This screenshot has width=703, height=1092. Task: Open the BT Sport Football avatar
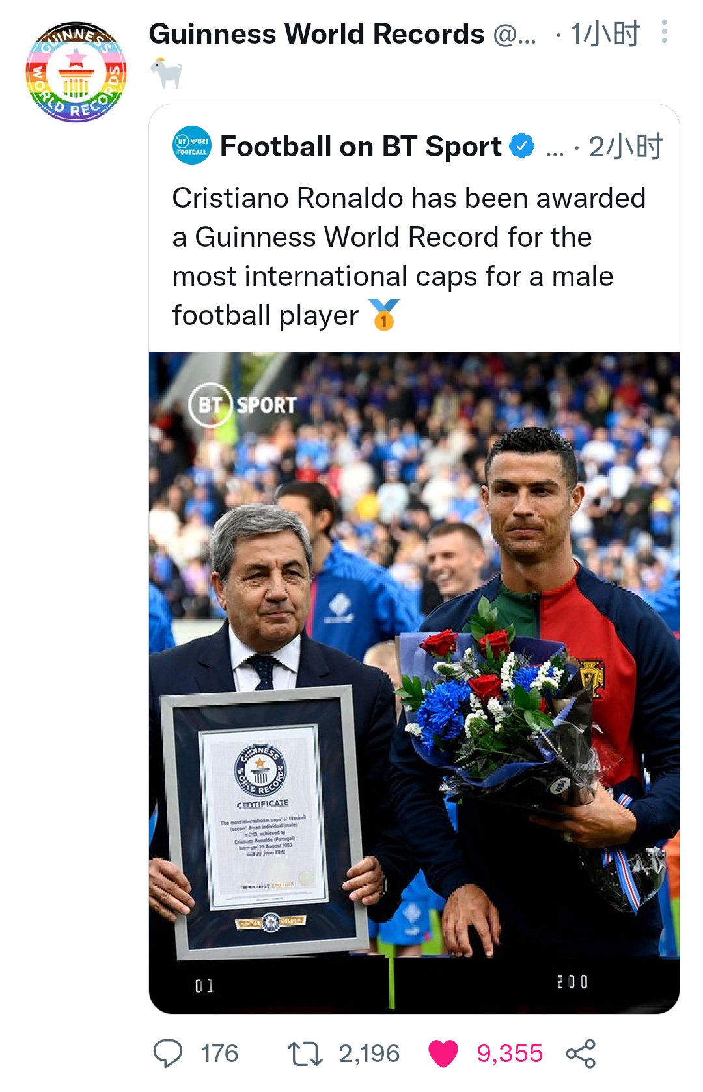click(x=192, y=146)
